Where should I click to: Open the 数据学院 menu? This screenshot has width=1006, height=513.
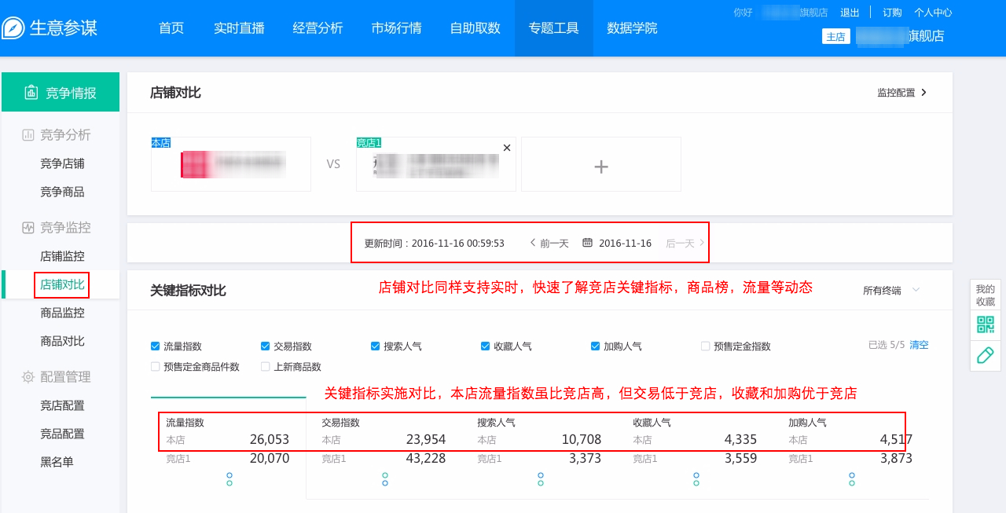[633, 27]
